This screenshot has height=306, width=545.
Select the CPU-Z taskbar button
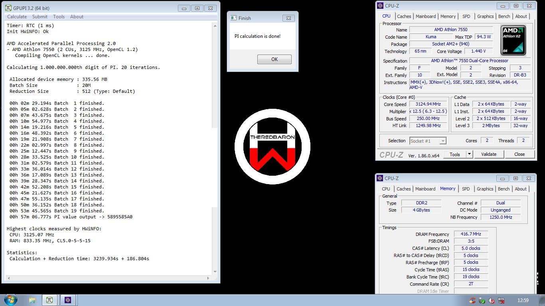(68, 300)
